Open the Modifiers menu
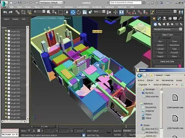The height and width of the screenshot is (138, 185). 57,7
